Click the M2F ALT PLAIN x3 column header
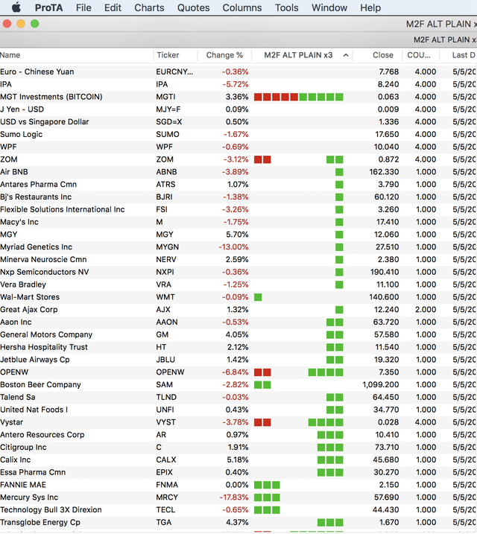This screenshot has height=534, width=477. pyautogui.click(x=302, y=55)
